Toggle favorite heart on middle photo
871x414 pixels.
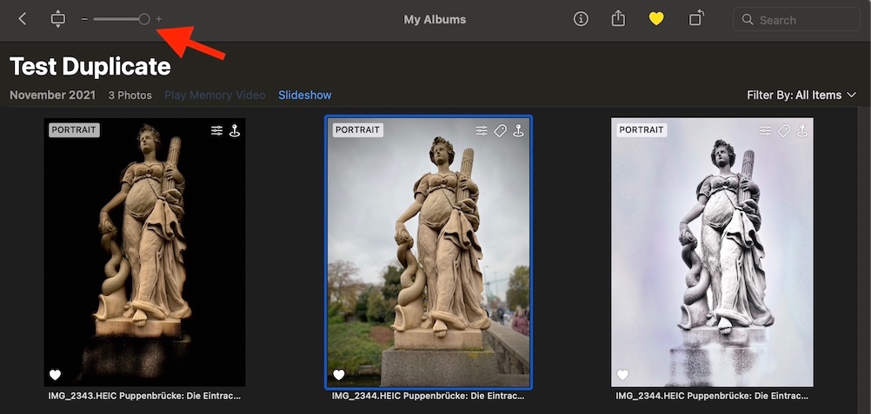[x=339, y=375]
